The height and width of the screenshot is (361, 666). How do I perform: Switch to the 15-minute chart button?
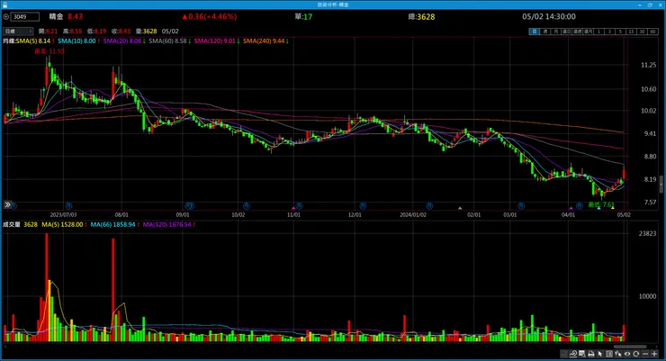point(631,32)
